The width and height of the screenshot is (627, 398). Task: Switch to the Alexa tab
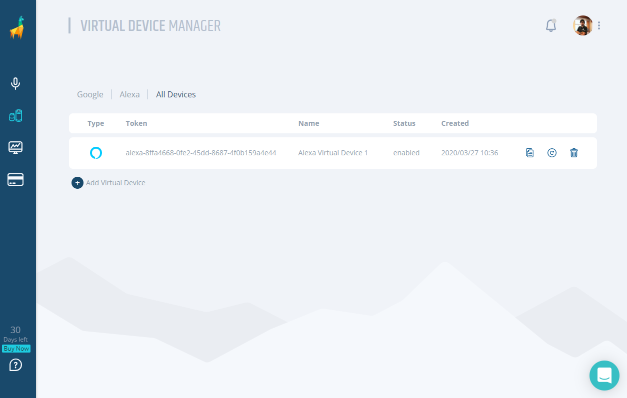[x=129, y=94]
